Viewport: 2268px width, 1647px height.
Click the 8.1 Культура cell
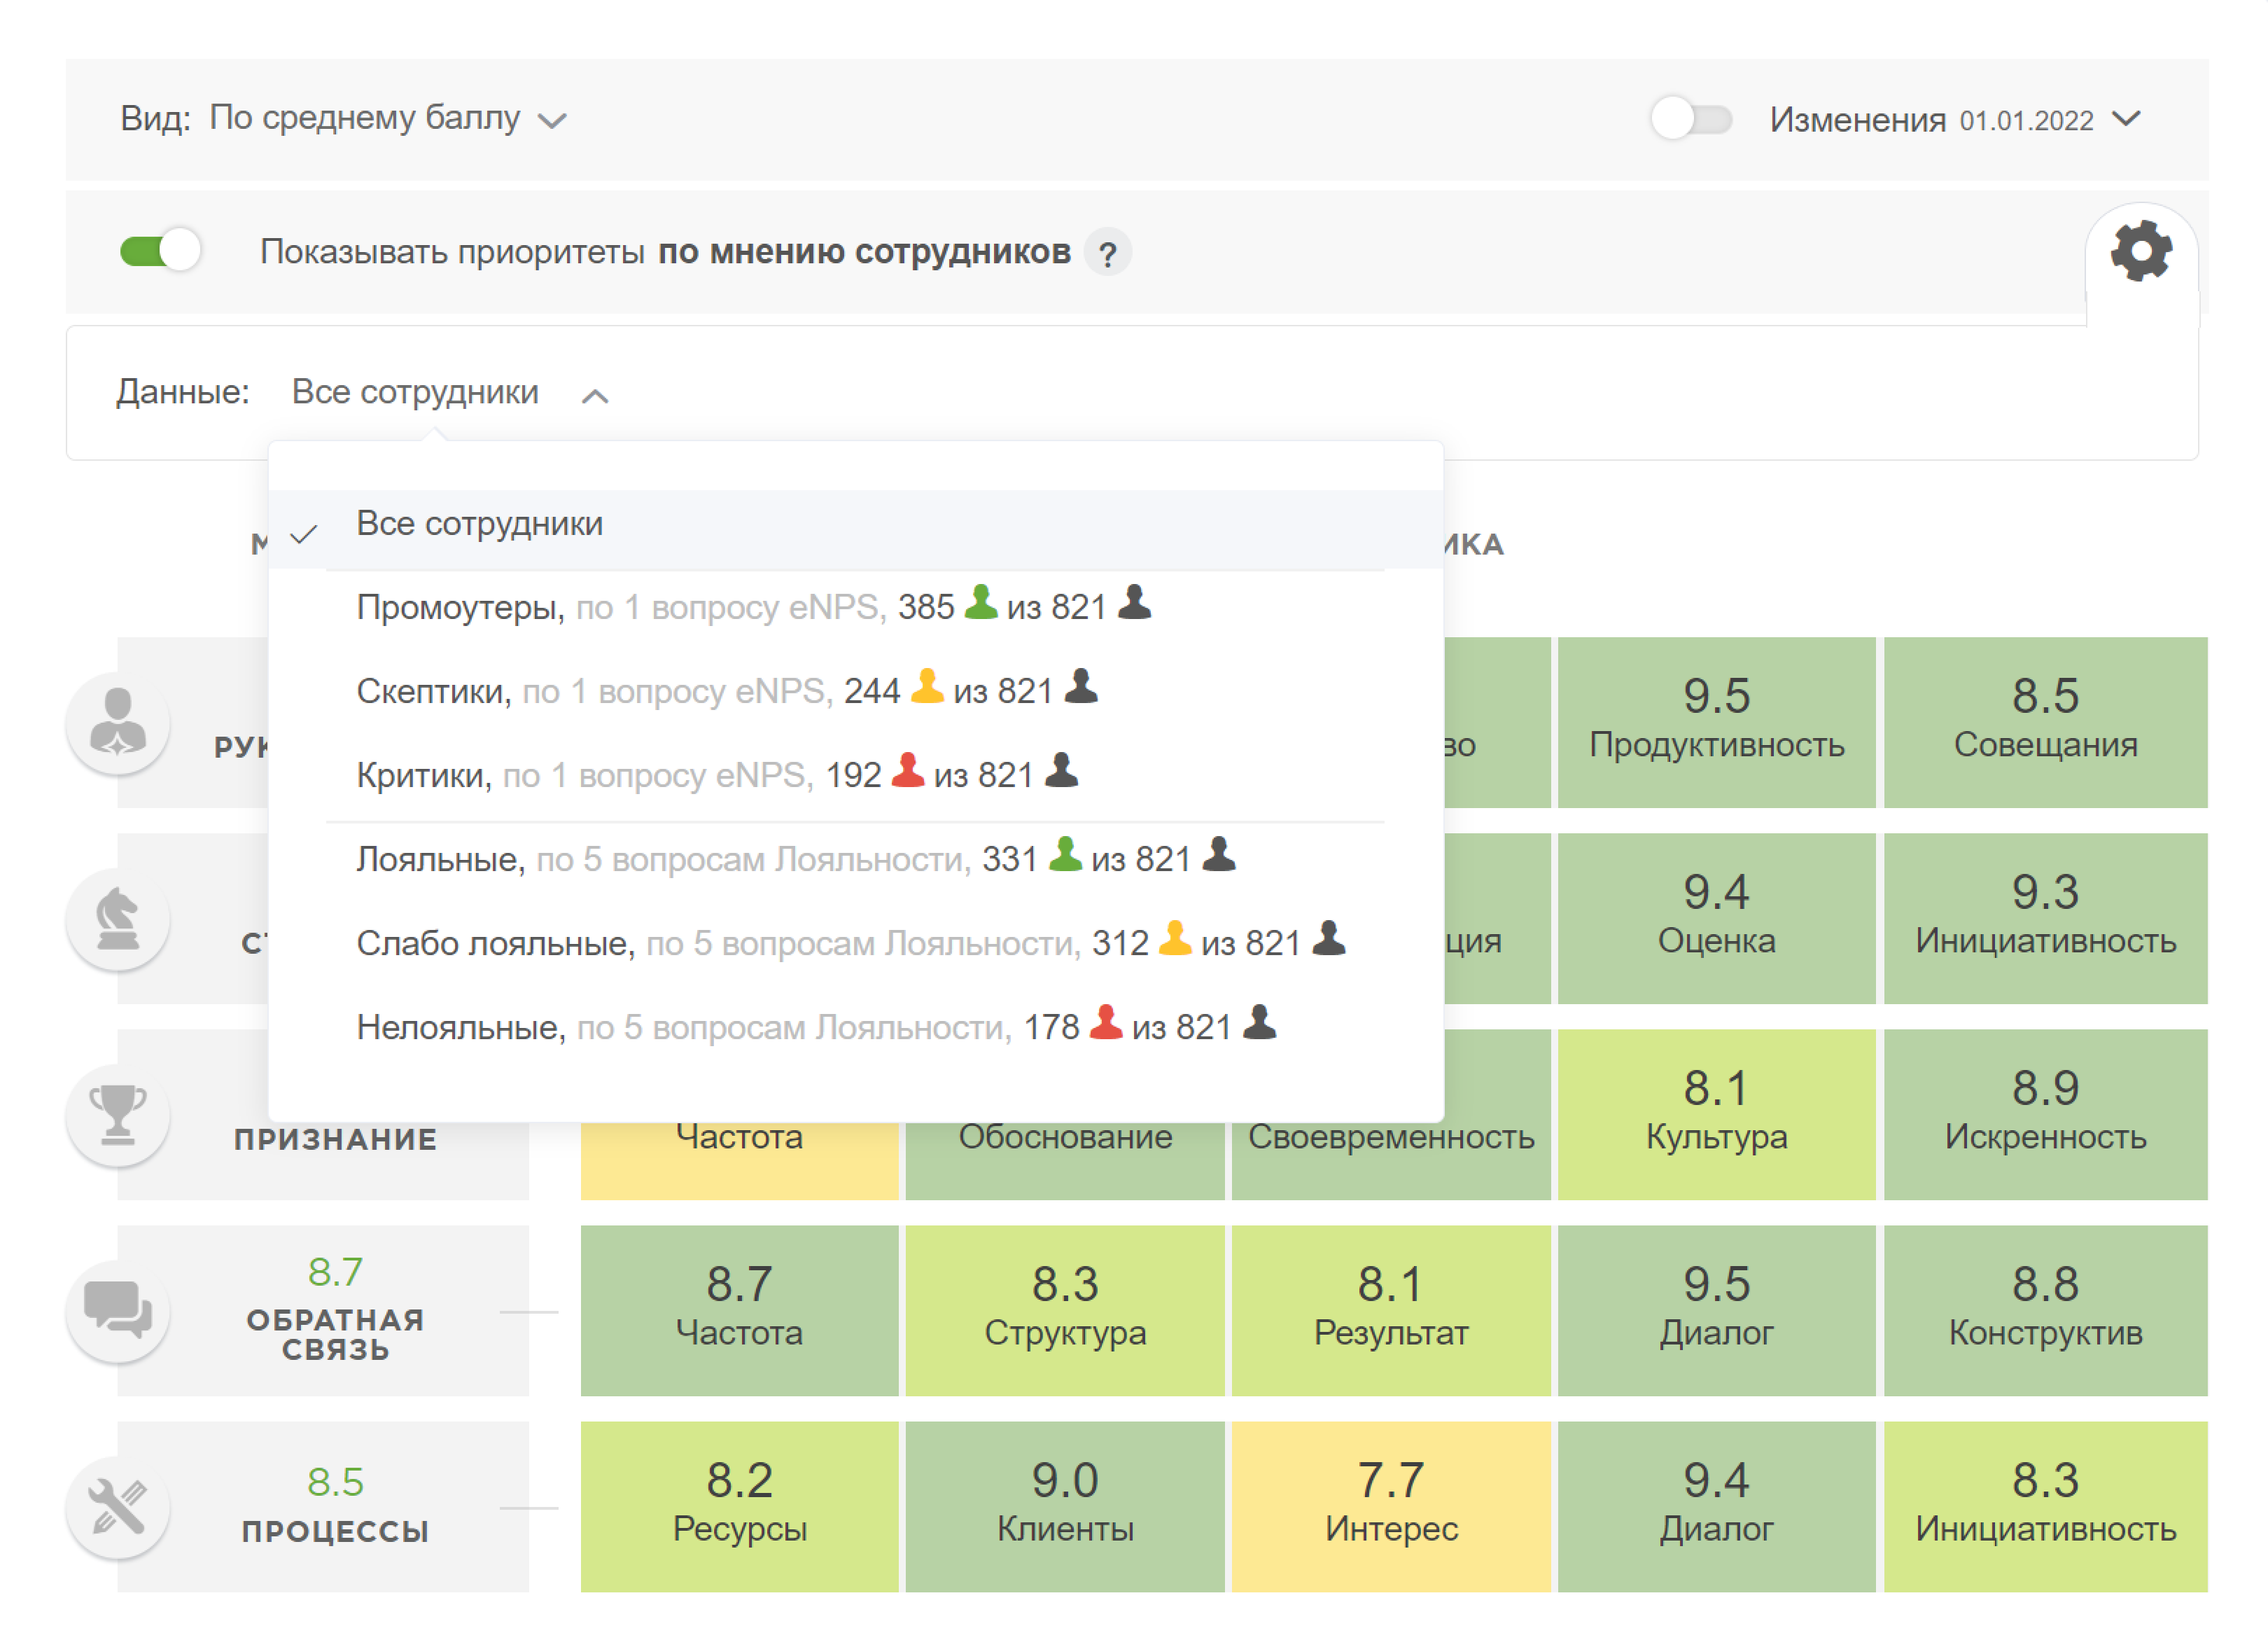1716,1113
